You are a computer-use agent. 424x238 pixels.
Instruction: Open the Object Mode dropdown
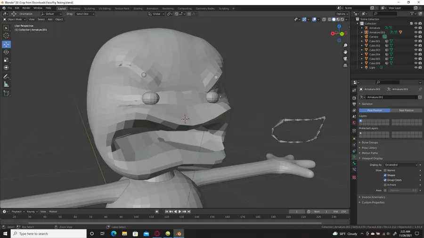(14, 19)
